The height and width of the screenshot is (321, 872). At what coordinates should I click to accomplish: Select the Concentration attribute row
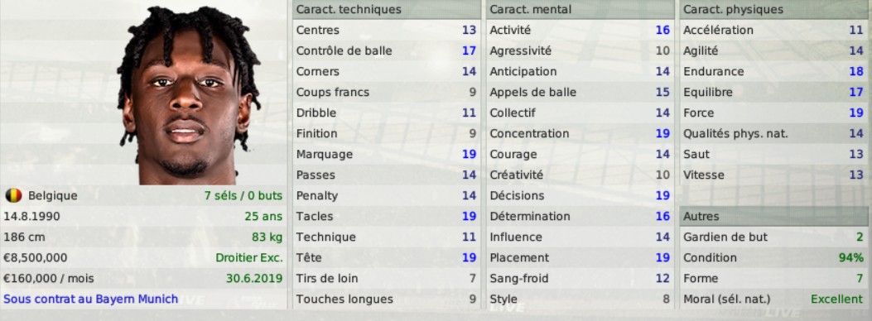(580, 133)
